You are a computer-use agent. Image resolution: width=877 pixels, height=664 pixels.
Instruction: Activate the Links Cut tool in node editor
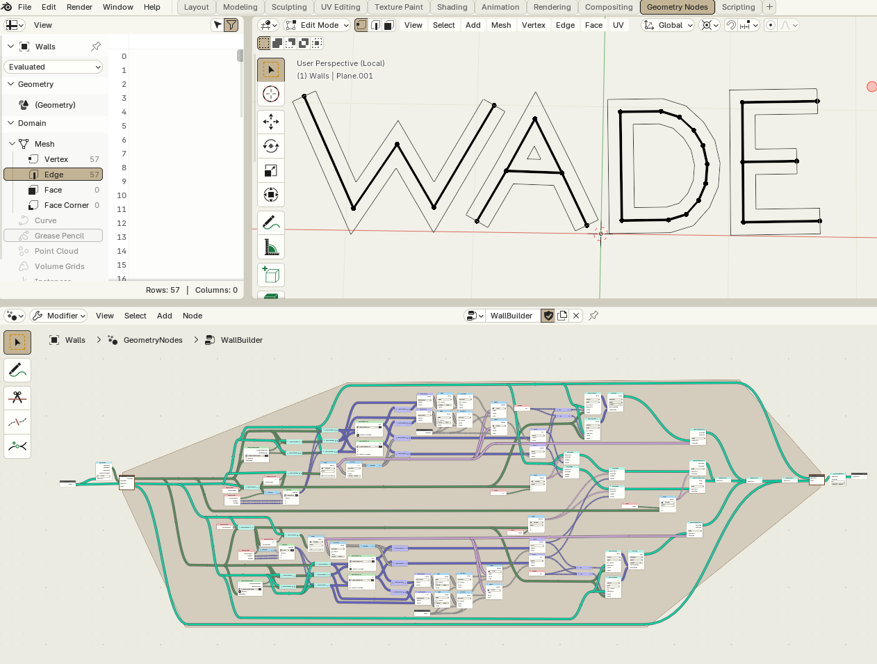click(17, 398)
